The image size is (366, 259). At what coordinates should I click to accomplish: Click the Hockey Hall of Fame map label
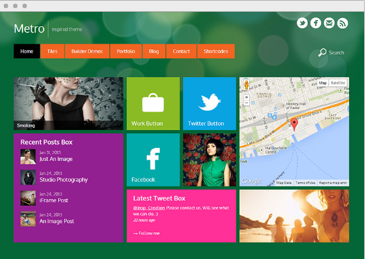(296, 106)
